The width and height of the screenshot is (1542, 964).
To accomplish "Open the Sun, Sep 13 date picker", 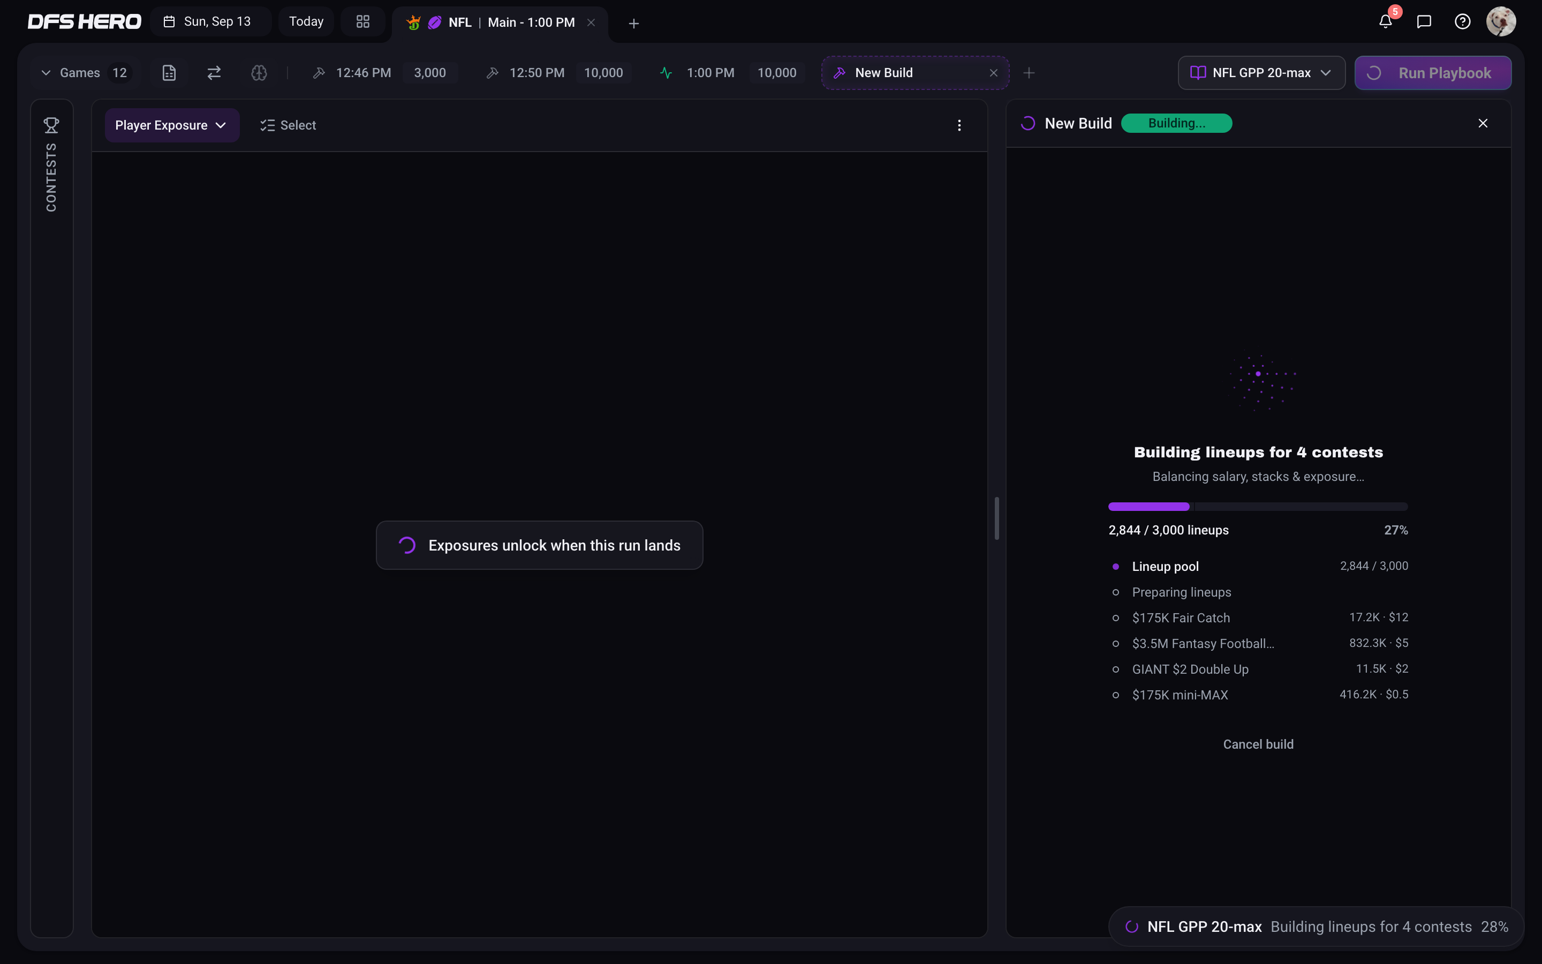I will point(211,21).
